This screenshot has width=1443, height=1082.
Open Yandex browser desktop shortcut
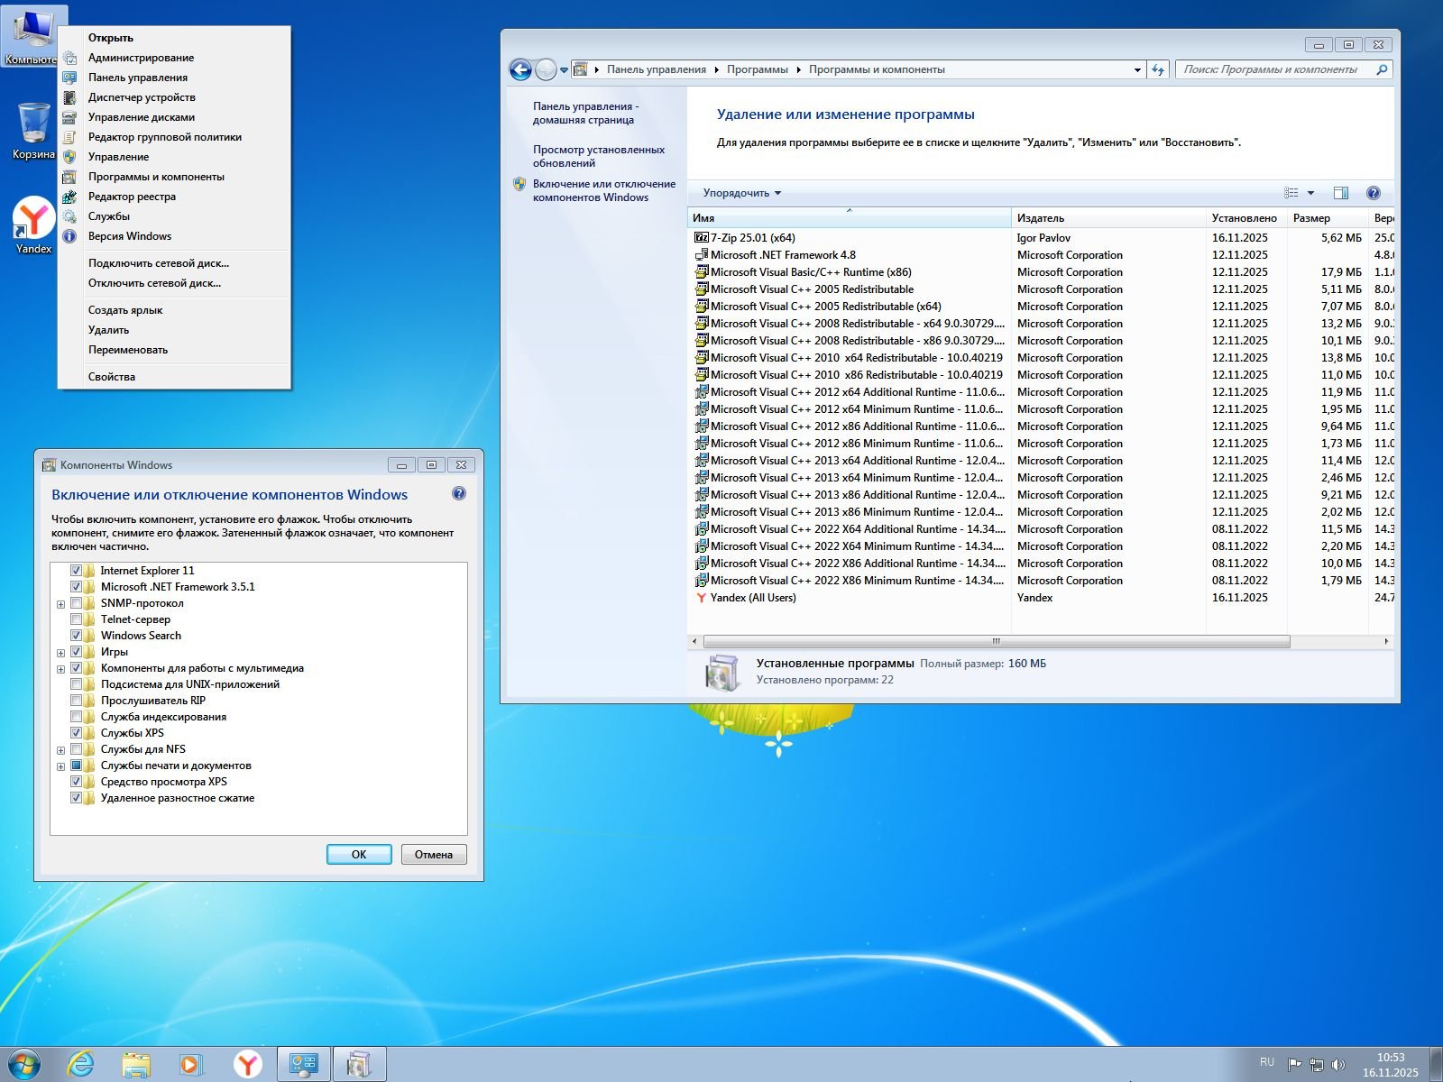[x=33, y=225]
